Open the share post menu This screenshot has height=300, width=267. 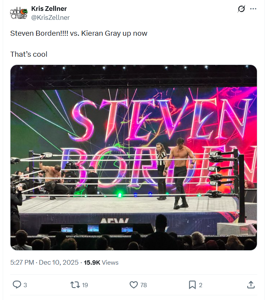click(251, 285)
